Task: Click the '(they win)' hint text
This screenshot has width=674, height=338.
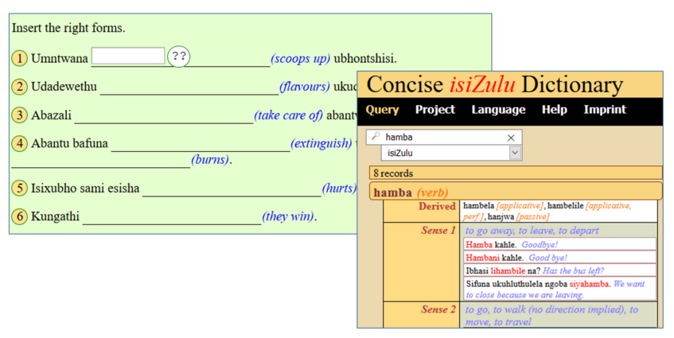Action: coord(288,216)
